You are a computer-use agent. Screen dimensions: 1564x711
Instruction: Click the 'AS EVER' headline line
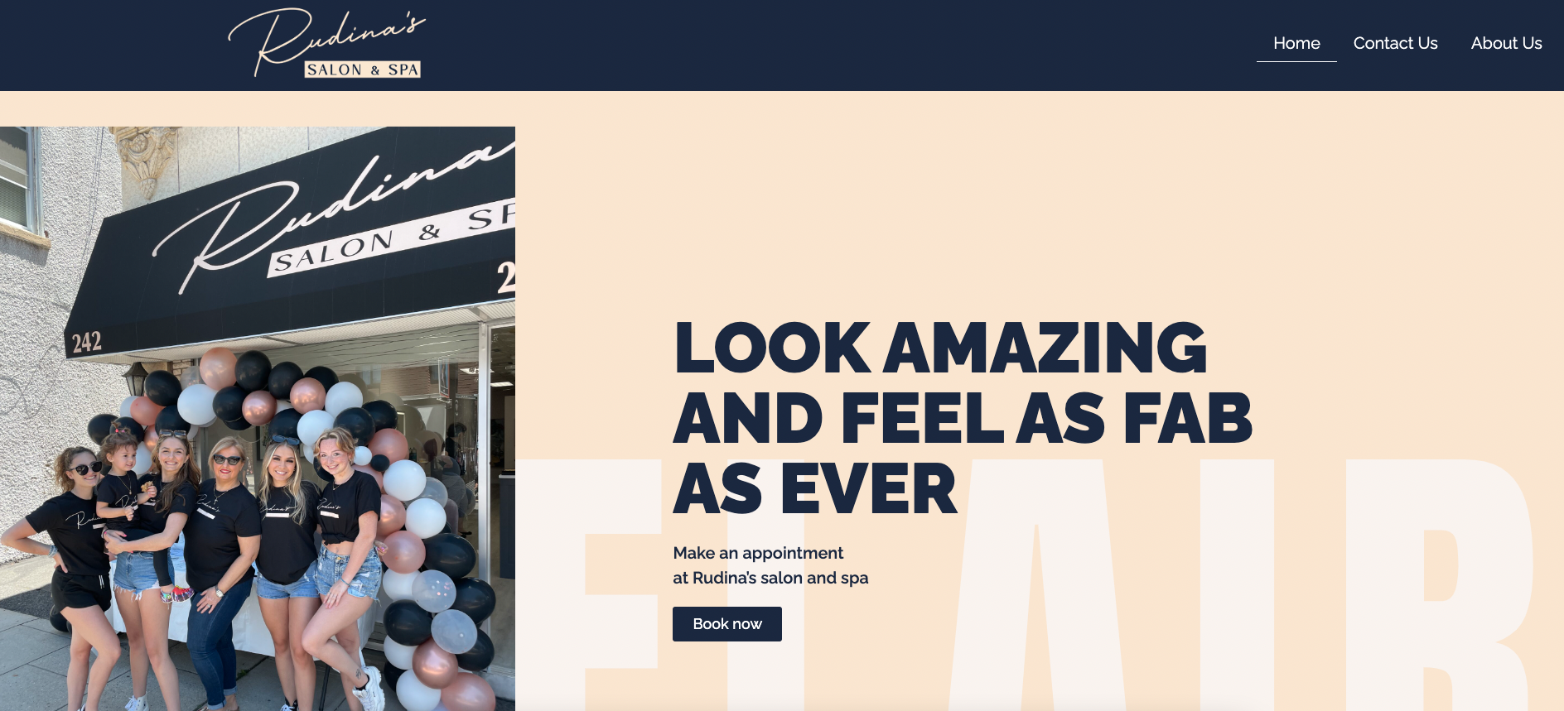(815, 489)
